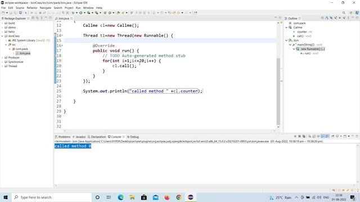Open the Navigate menu
The image size is (360, 202).
click(x=46, y=8)
